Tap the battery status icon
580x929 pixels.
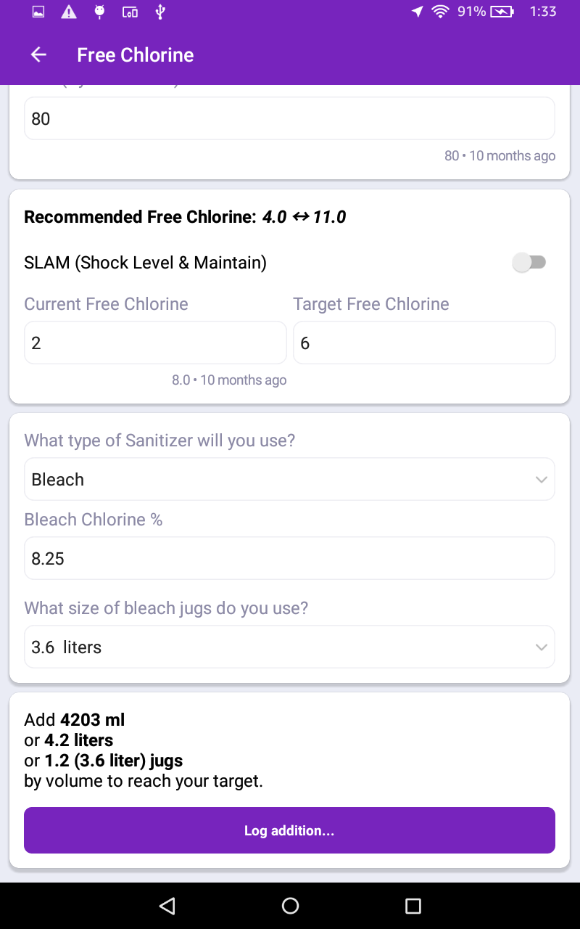[x=502, y=12]
